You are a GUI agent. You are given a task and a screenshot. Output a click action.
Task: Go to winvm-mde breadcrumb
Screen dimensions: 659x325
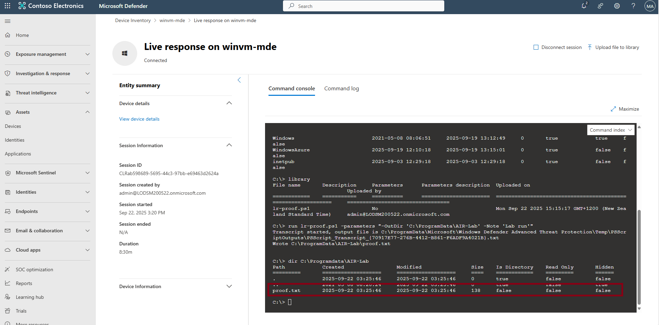(x=172, y=20)
